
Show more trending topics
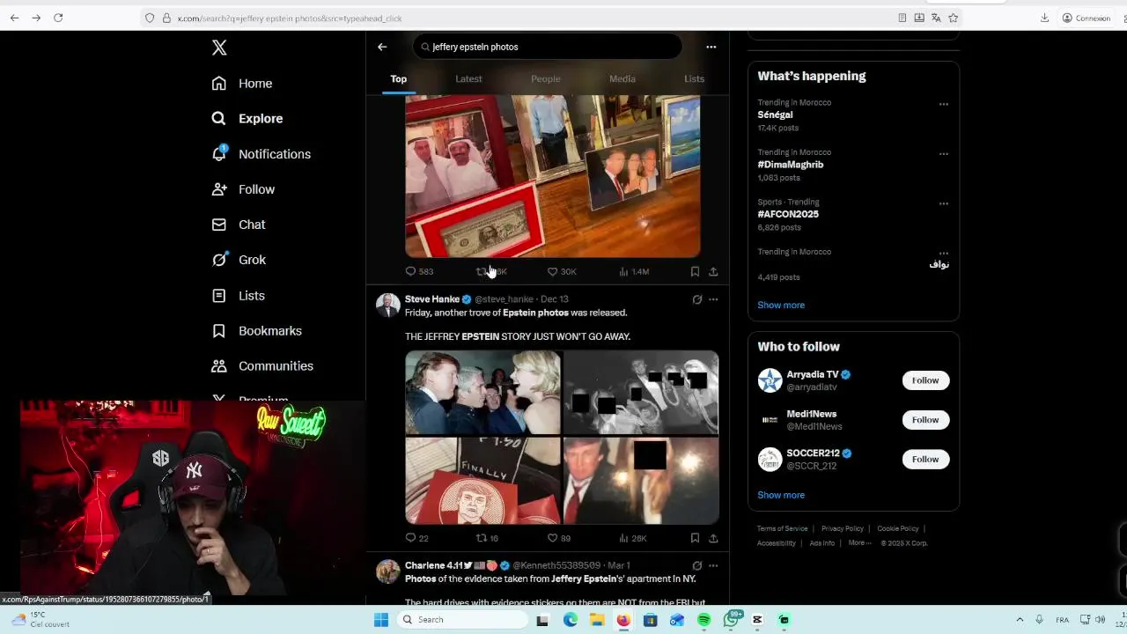pos(781,306)
